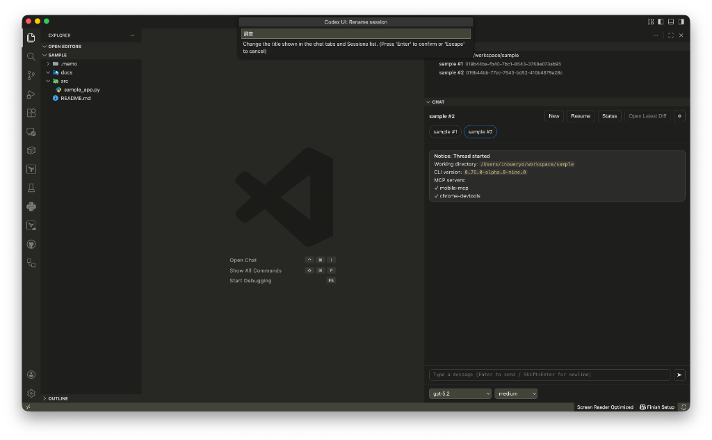Open the gpt-5.2 model dropdown

(x=460, y=393)
